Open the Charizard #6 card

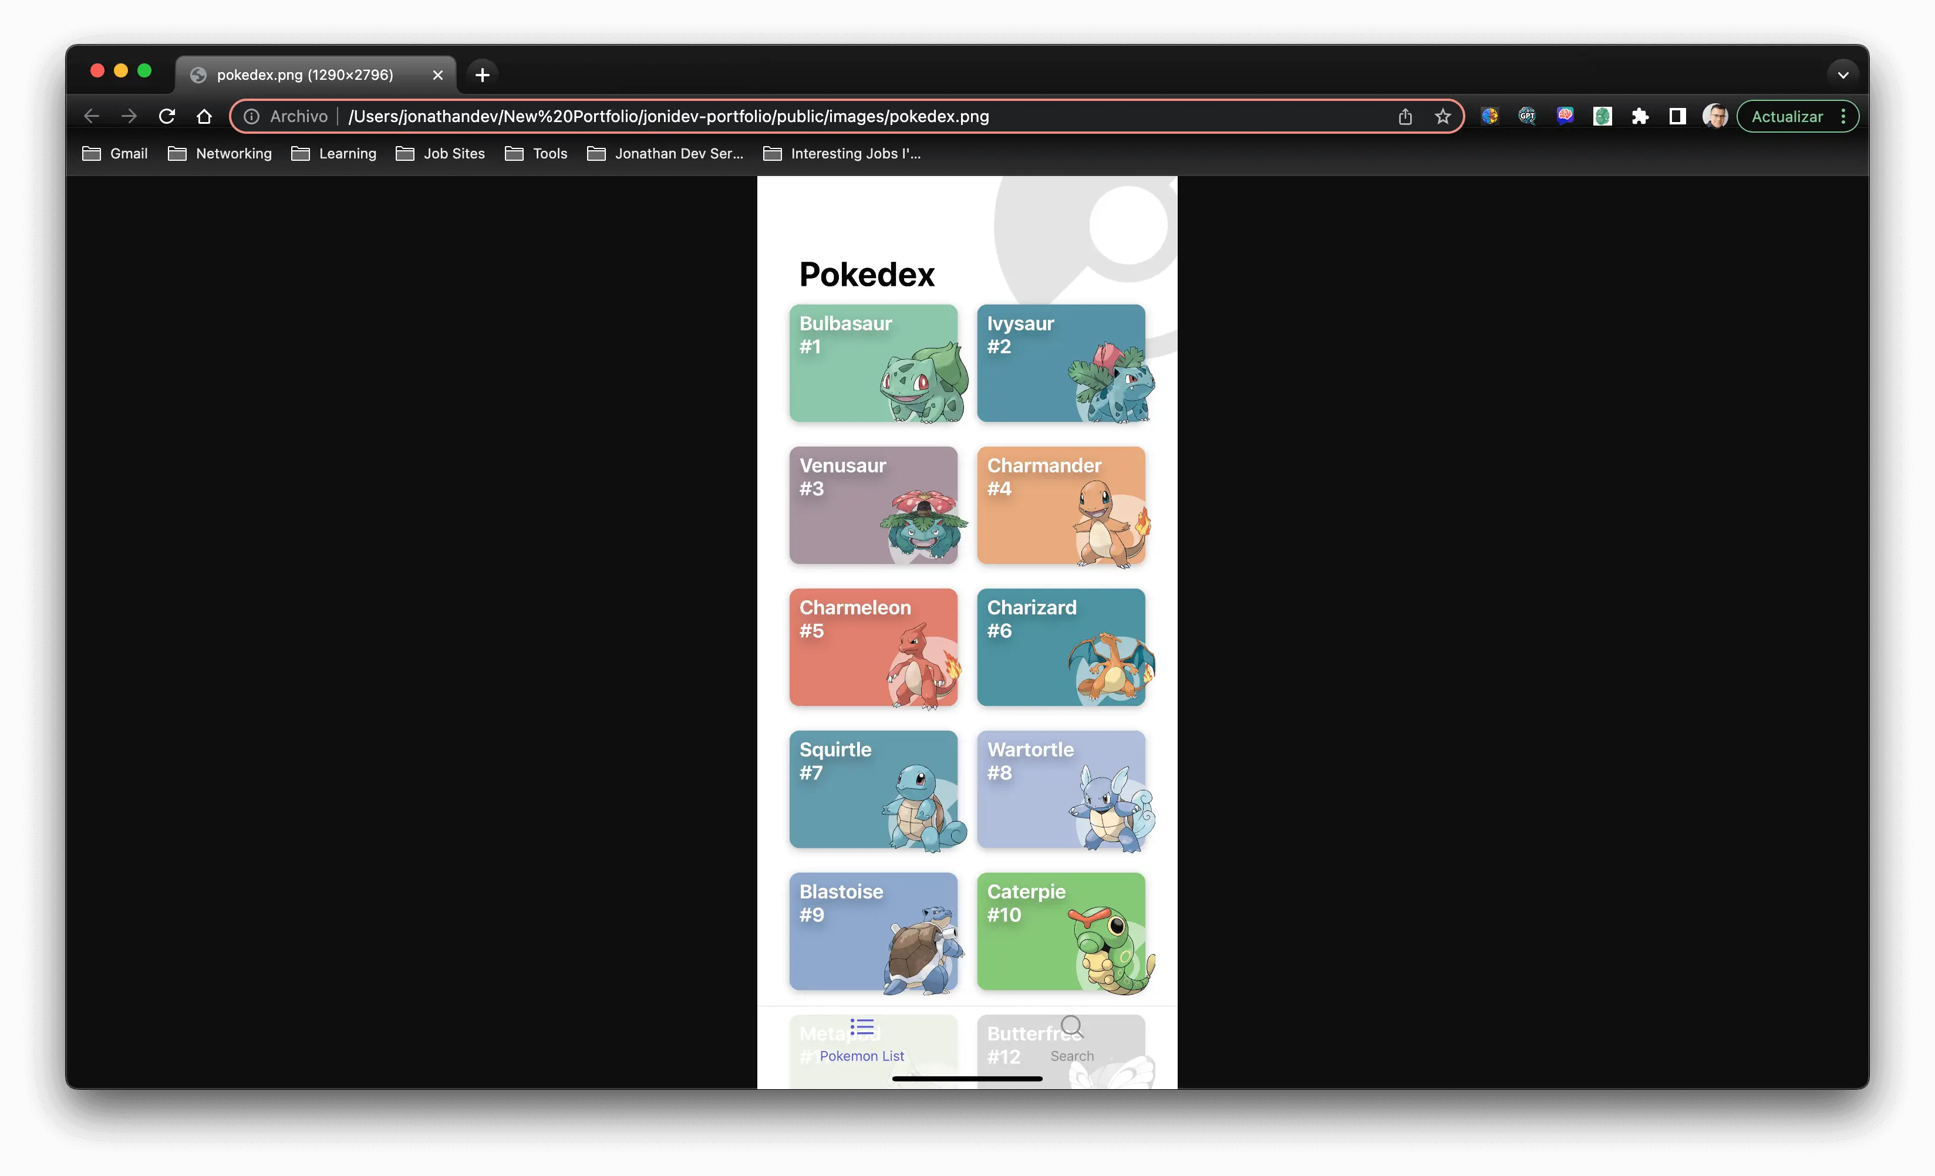(x=1061, y=648)
